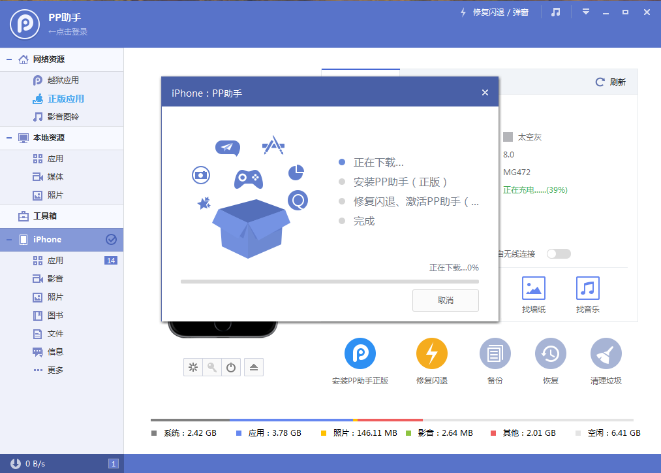Select the iPhone device row
Viewport: 661px width, 473px height.
coord(61,240)
